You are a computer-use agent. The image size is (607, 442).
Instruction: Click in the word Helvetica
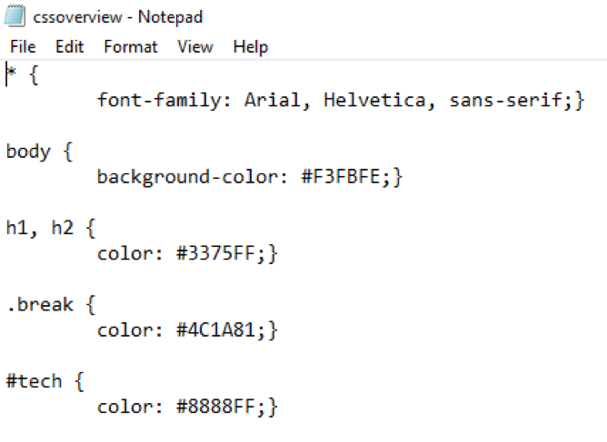click(374, 101)
